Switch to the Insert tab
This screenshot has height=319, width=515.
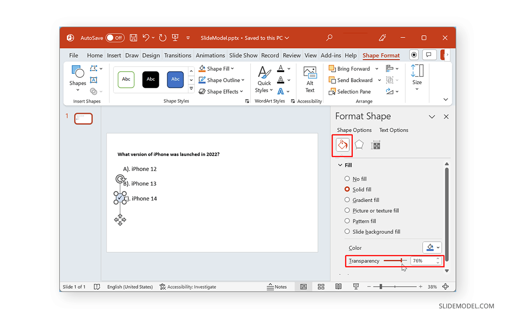pos(114,55)
